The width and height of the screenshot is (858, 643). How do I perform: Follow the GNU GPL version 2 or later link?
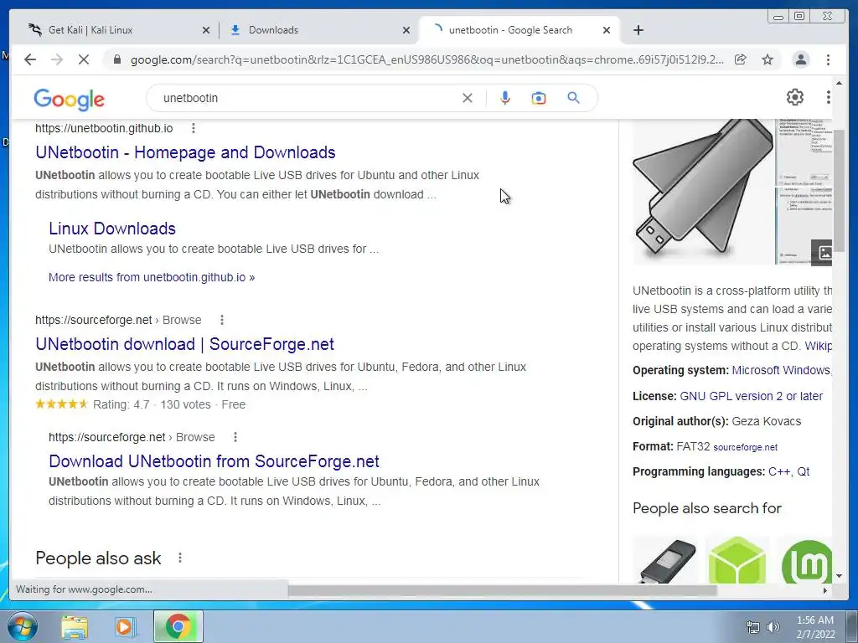751,396
